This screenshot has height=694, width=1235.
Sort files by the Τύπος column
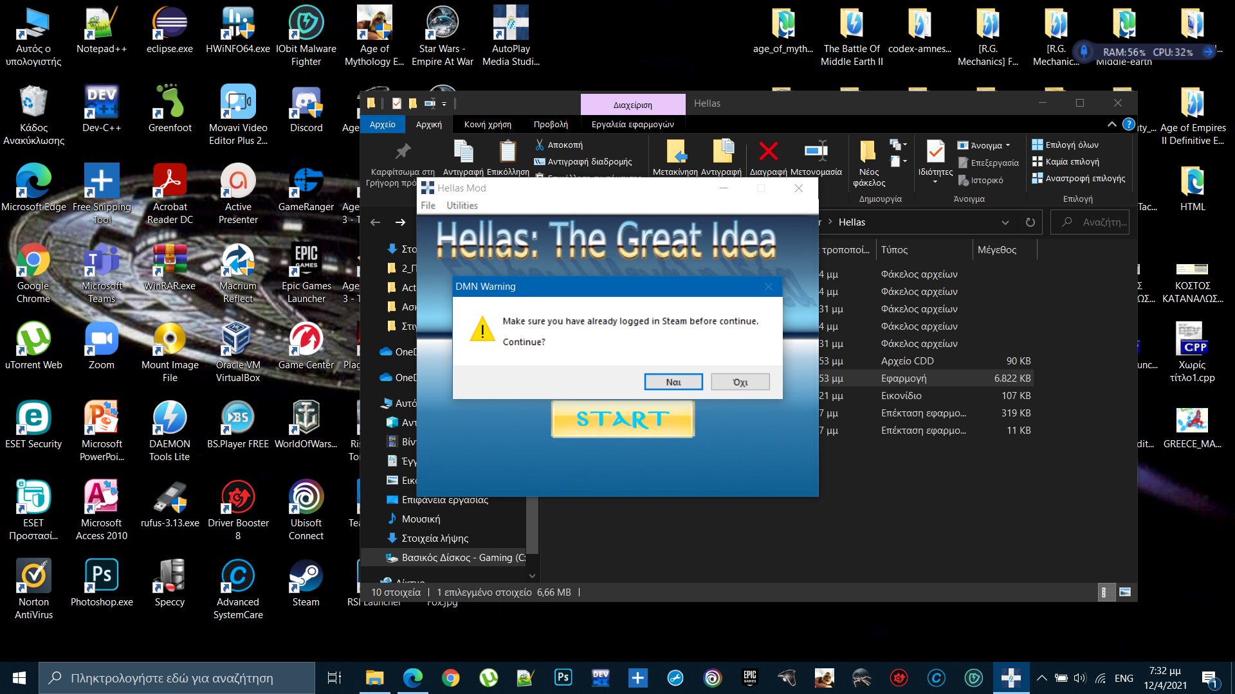click(924, 250)
